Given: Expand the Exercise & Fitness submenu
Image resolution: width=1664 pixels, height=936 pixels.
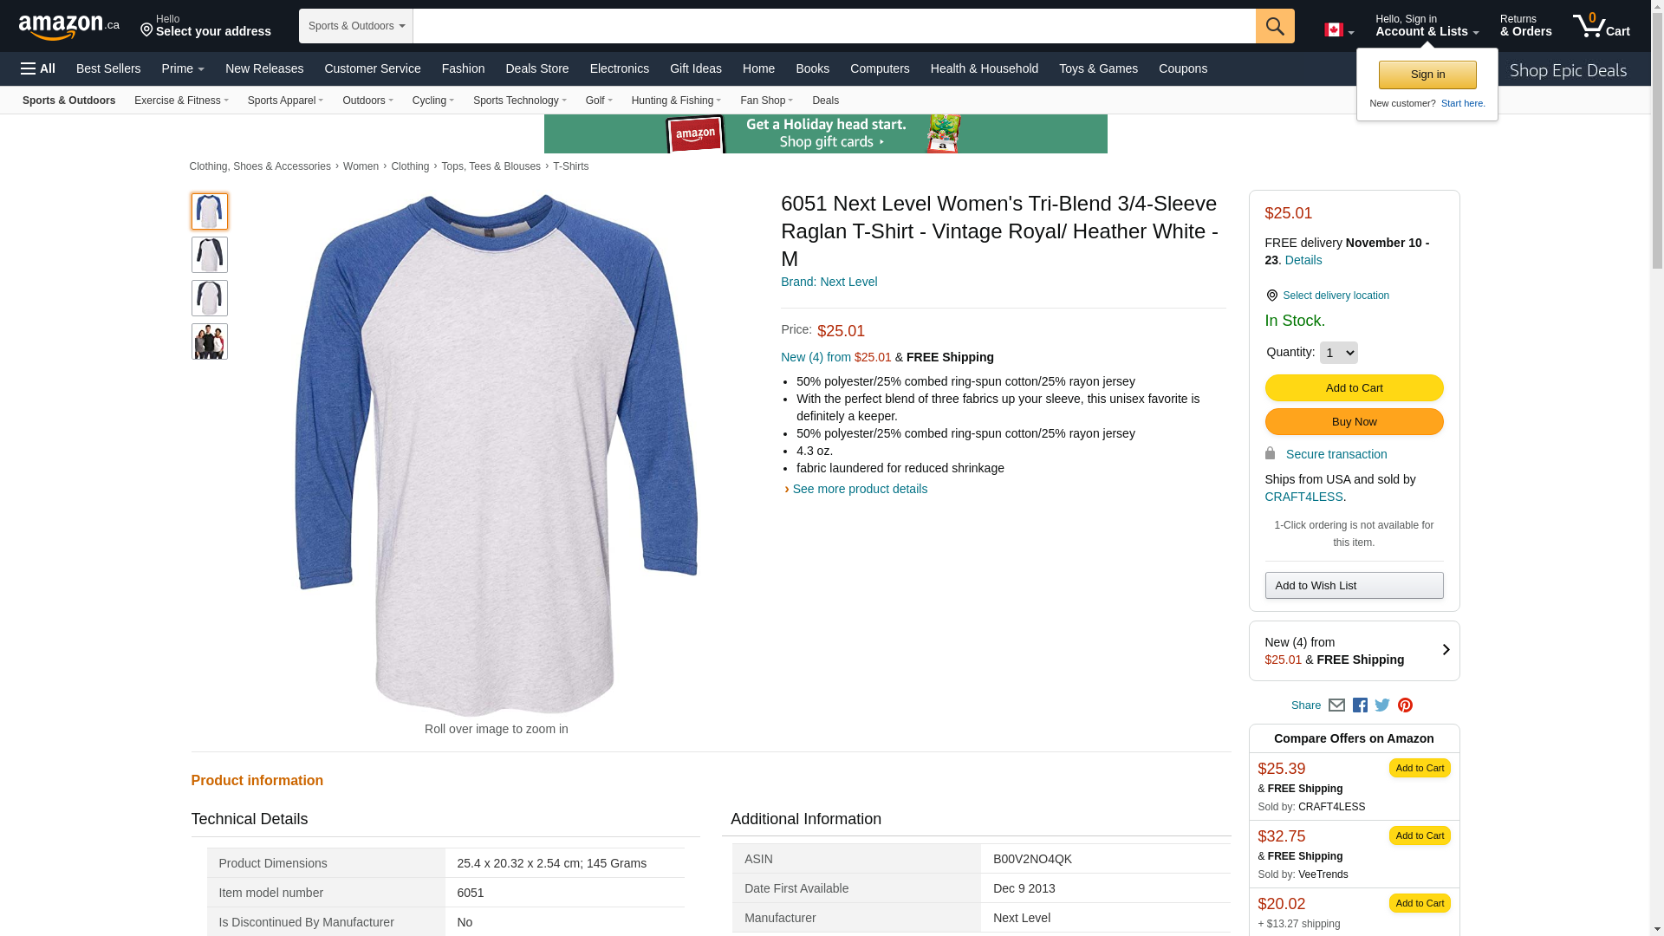Looking at the screenshot, I should [x=181, y=101].
